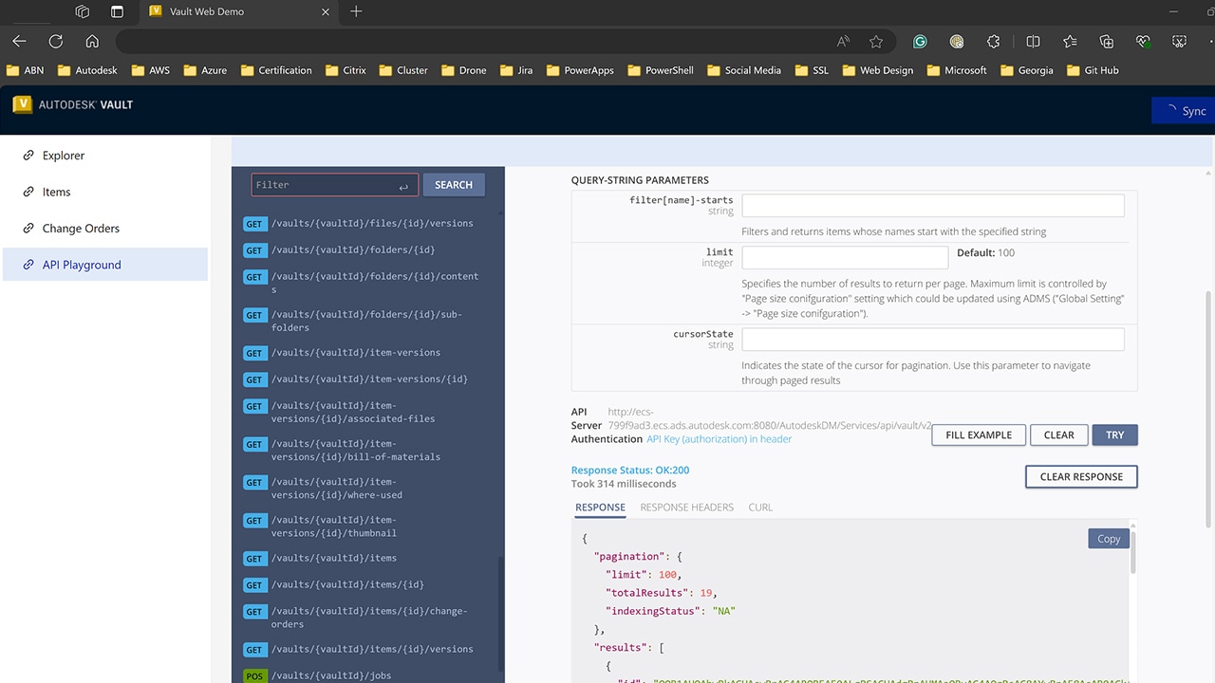Click the link icon beside Change Orders

[x=28, y=229]
